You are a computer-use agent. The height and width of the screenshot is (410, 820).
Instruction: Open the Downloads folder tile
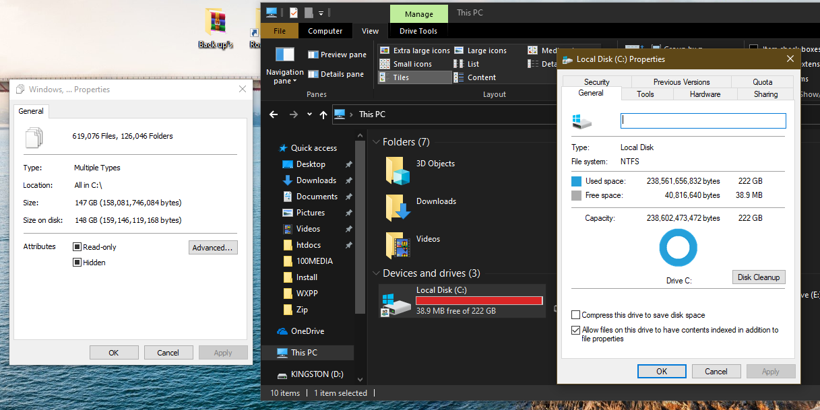coord(421,207)
